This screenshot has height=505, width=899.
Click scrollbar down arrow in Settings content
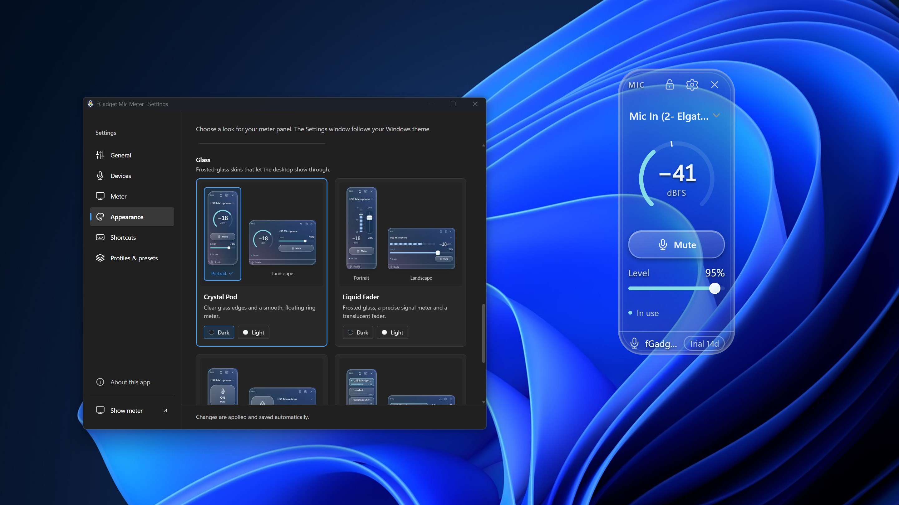(x=483, y=402)
